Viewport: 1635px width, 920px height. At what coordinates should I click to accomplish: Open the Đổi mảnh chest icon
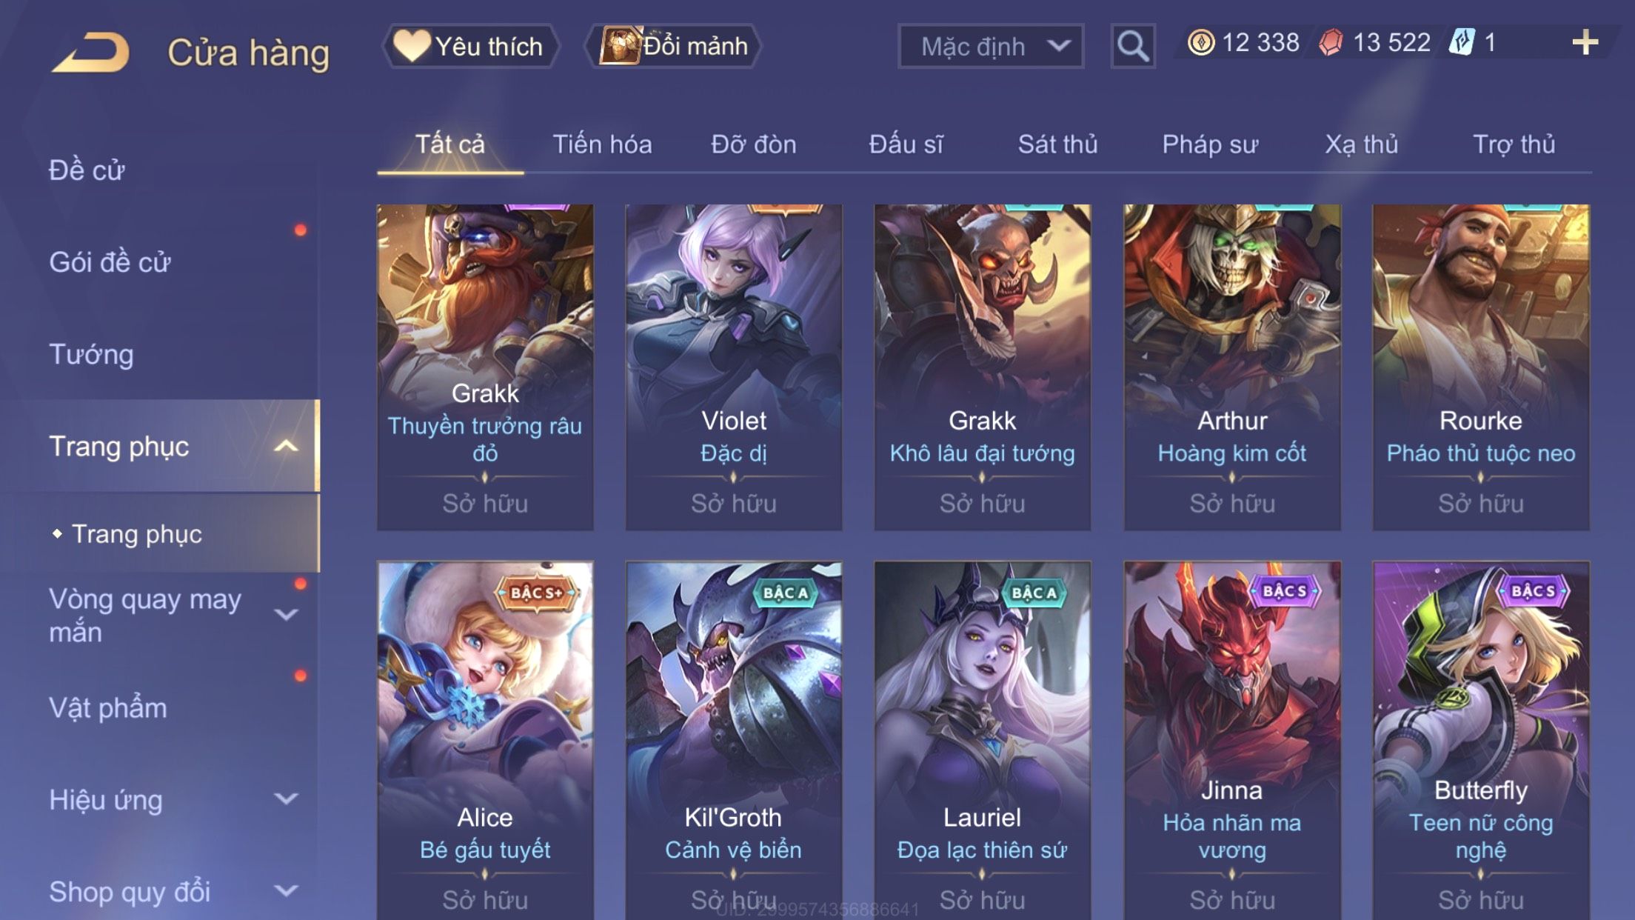619,45
